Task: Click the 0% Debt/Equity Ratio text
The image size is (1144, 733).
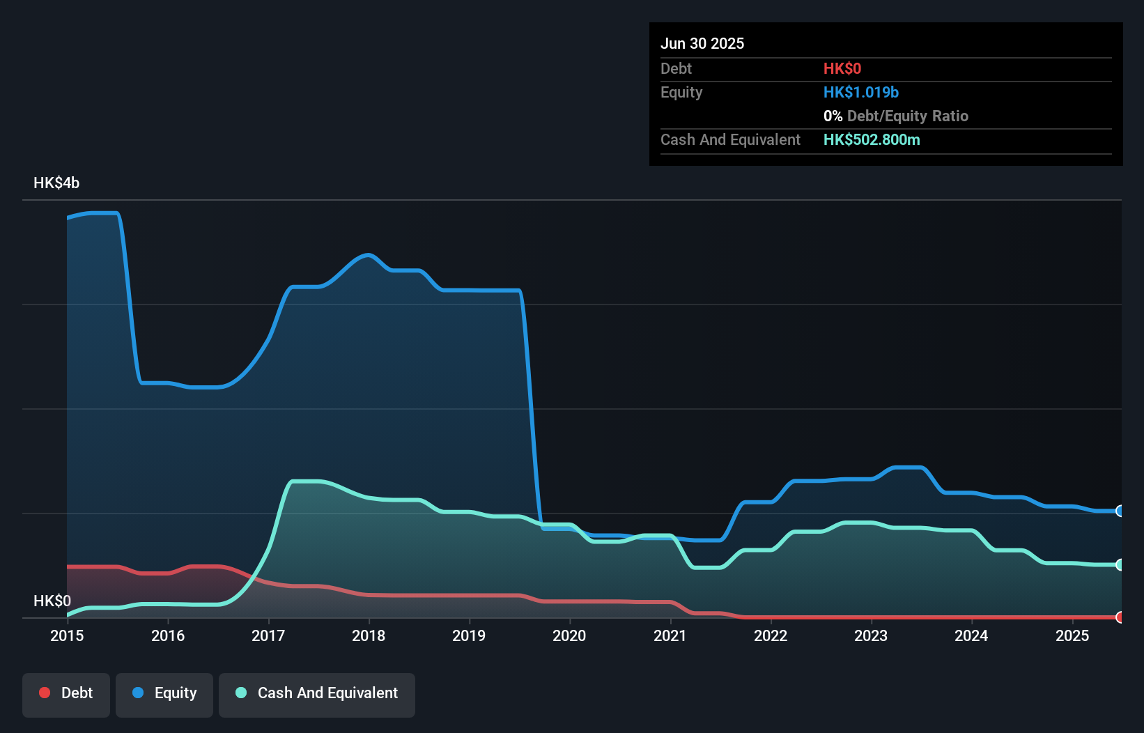Action: pyautogui.click(x=896, y=116)
